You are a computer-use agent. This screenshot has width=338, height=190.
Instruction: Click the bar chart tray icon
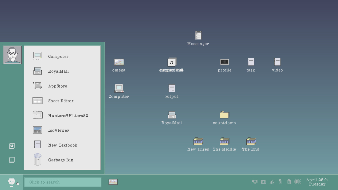pyautogui.click(x=272, y=182)
